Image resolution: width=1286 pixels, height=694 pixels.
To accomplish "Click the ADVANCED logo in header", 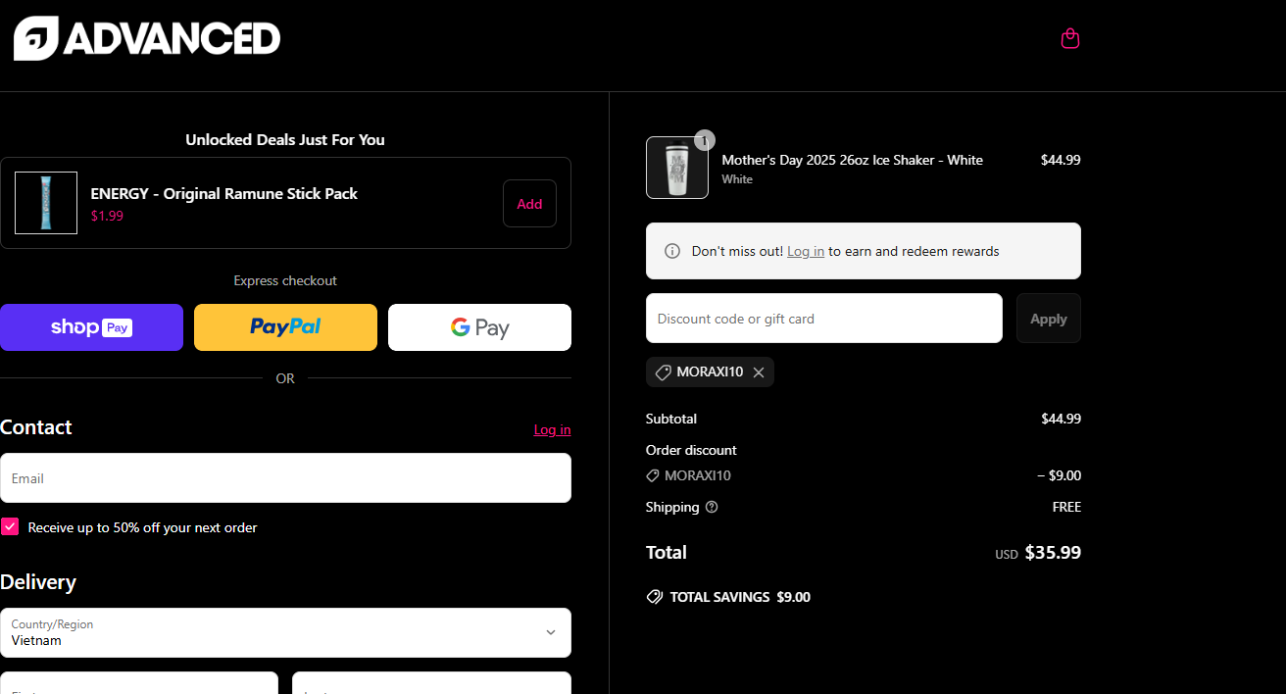I will (x=147, y=38).
